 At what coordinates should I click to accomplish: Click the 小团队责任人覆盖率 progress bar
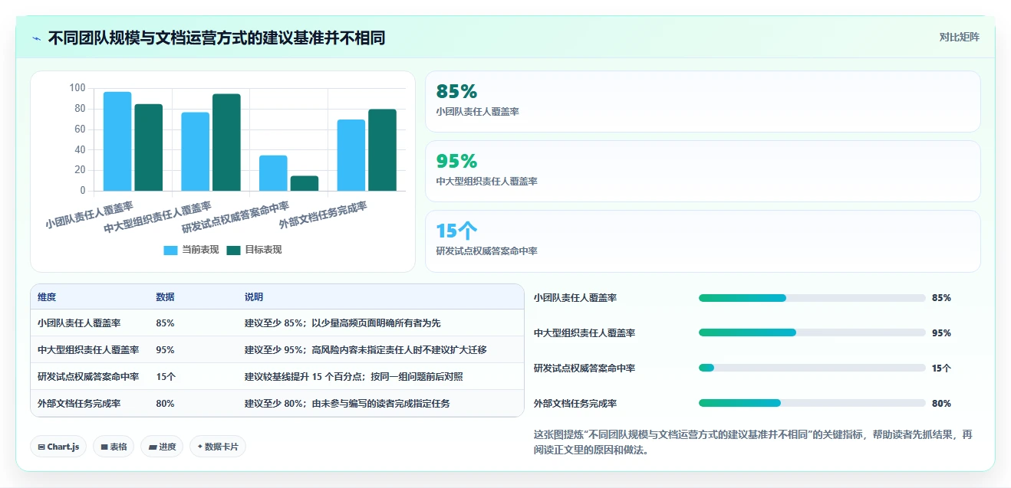tap(812, 298)
